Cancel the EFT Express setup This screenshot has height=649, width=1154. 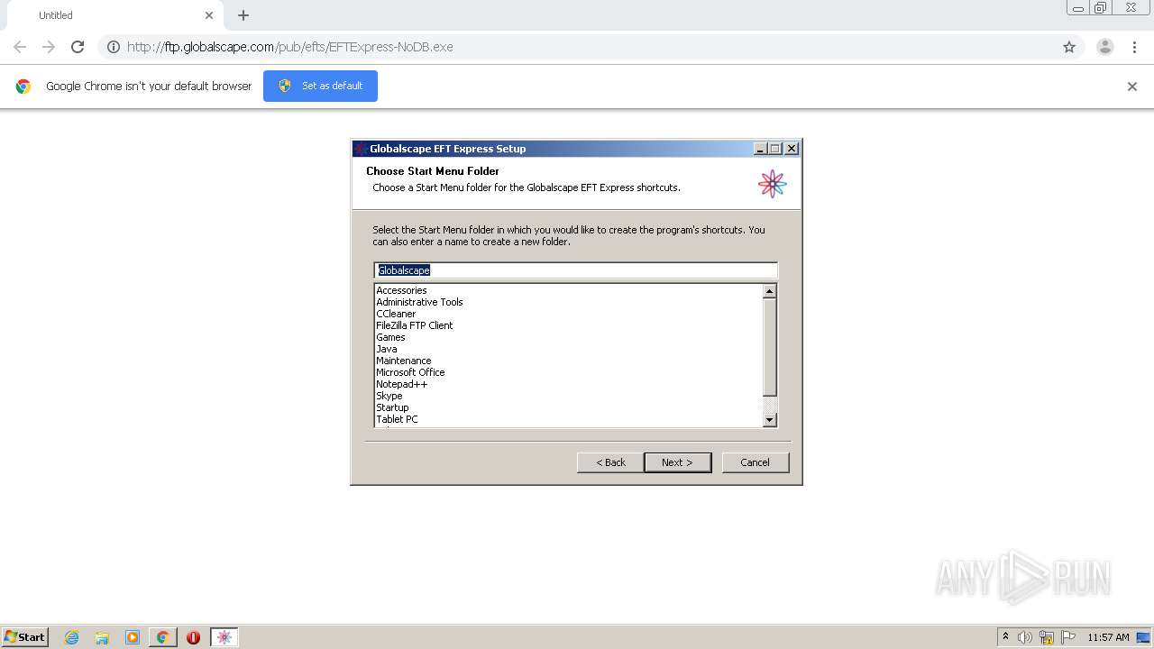[x=756, y=462]
